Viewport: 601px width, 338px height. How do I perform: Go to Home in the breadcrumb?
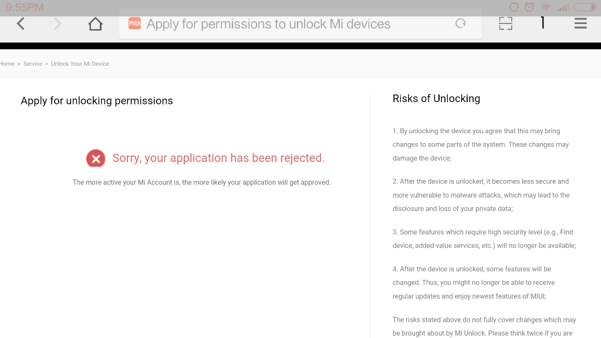(x=7, y=63)
